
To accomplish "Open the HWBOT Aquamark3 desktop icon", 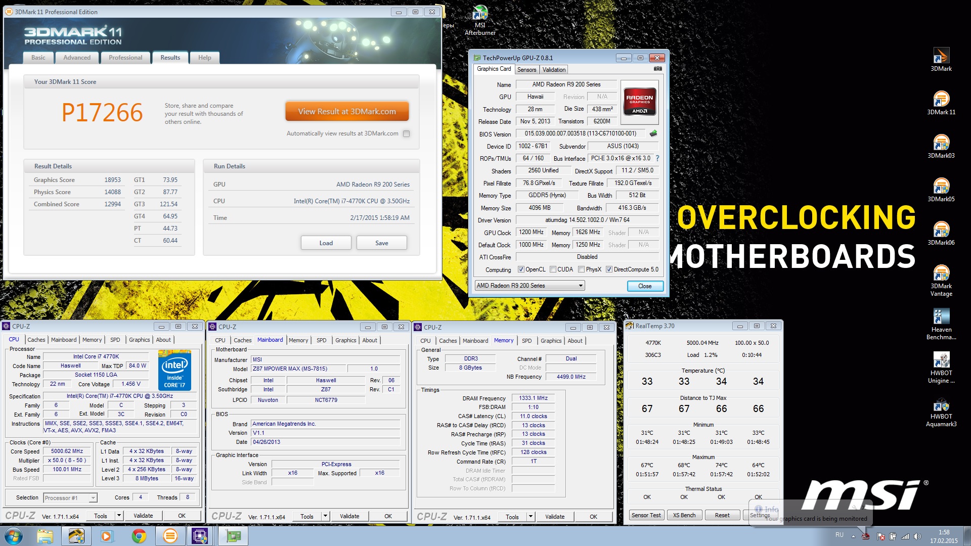I will pos(941,411).
